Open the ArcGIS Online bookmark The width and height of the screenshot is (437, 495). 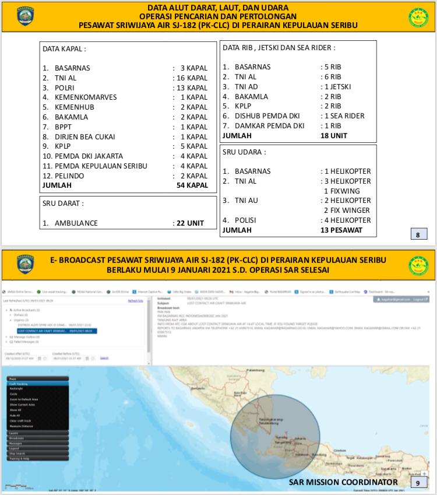pos(118,292)
